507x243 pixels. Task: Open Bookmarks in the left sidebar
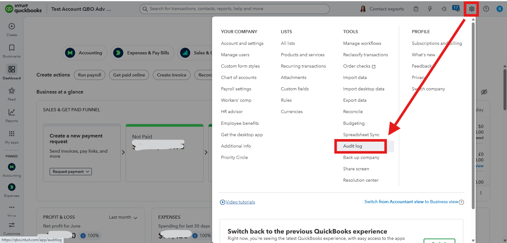(x=12, y=51)
